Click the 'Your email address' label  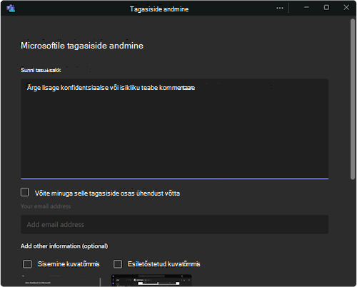click(x=46, y=206)
